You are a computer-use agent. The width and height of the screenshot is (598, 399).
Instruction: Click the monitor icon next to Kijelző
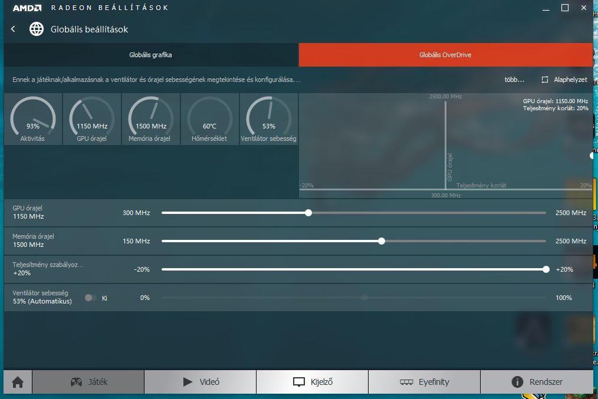click(298, 382)
